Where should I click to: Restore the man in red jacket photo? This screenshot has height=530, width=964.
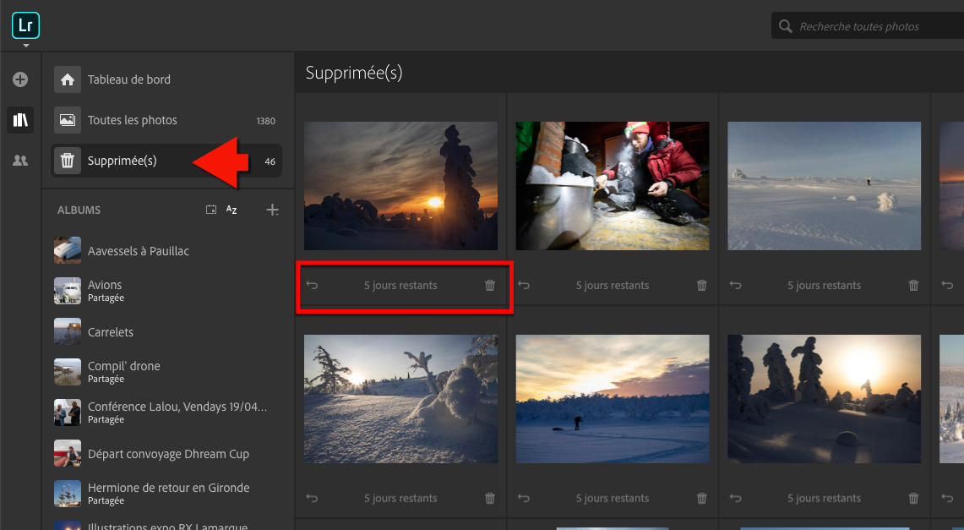[524, 286]
